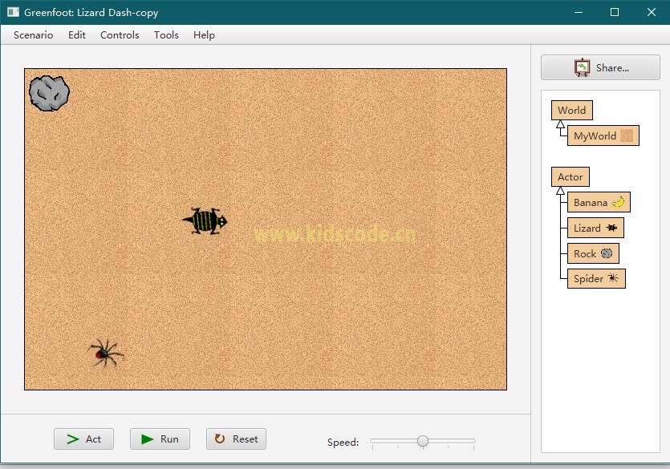
Task: Click the rock icon in class list
Action: [607, 253]
